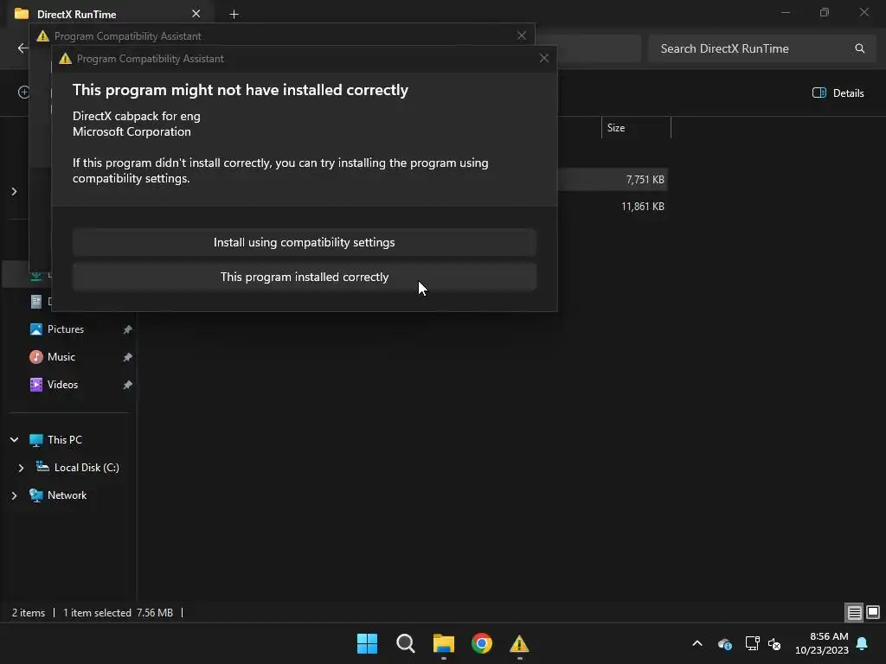
Task: Click the '2 items' status bar text
Action: [x=29, y=613]
